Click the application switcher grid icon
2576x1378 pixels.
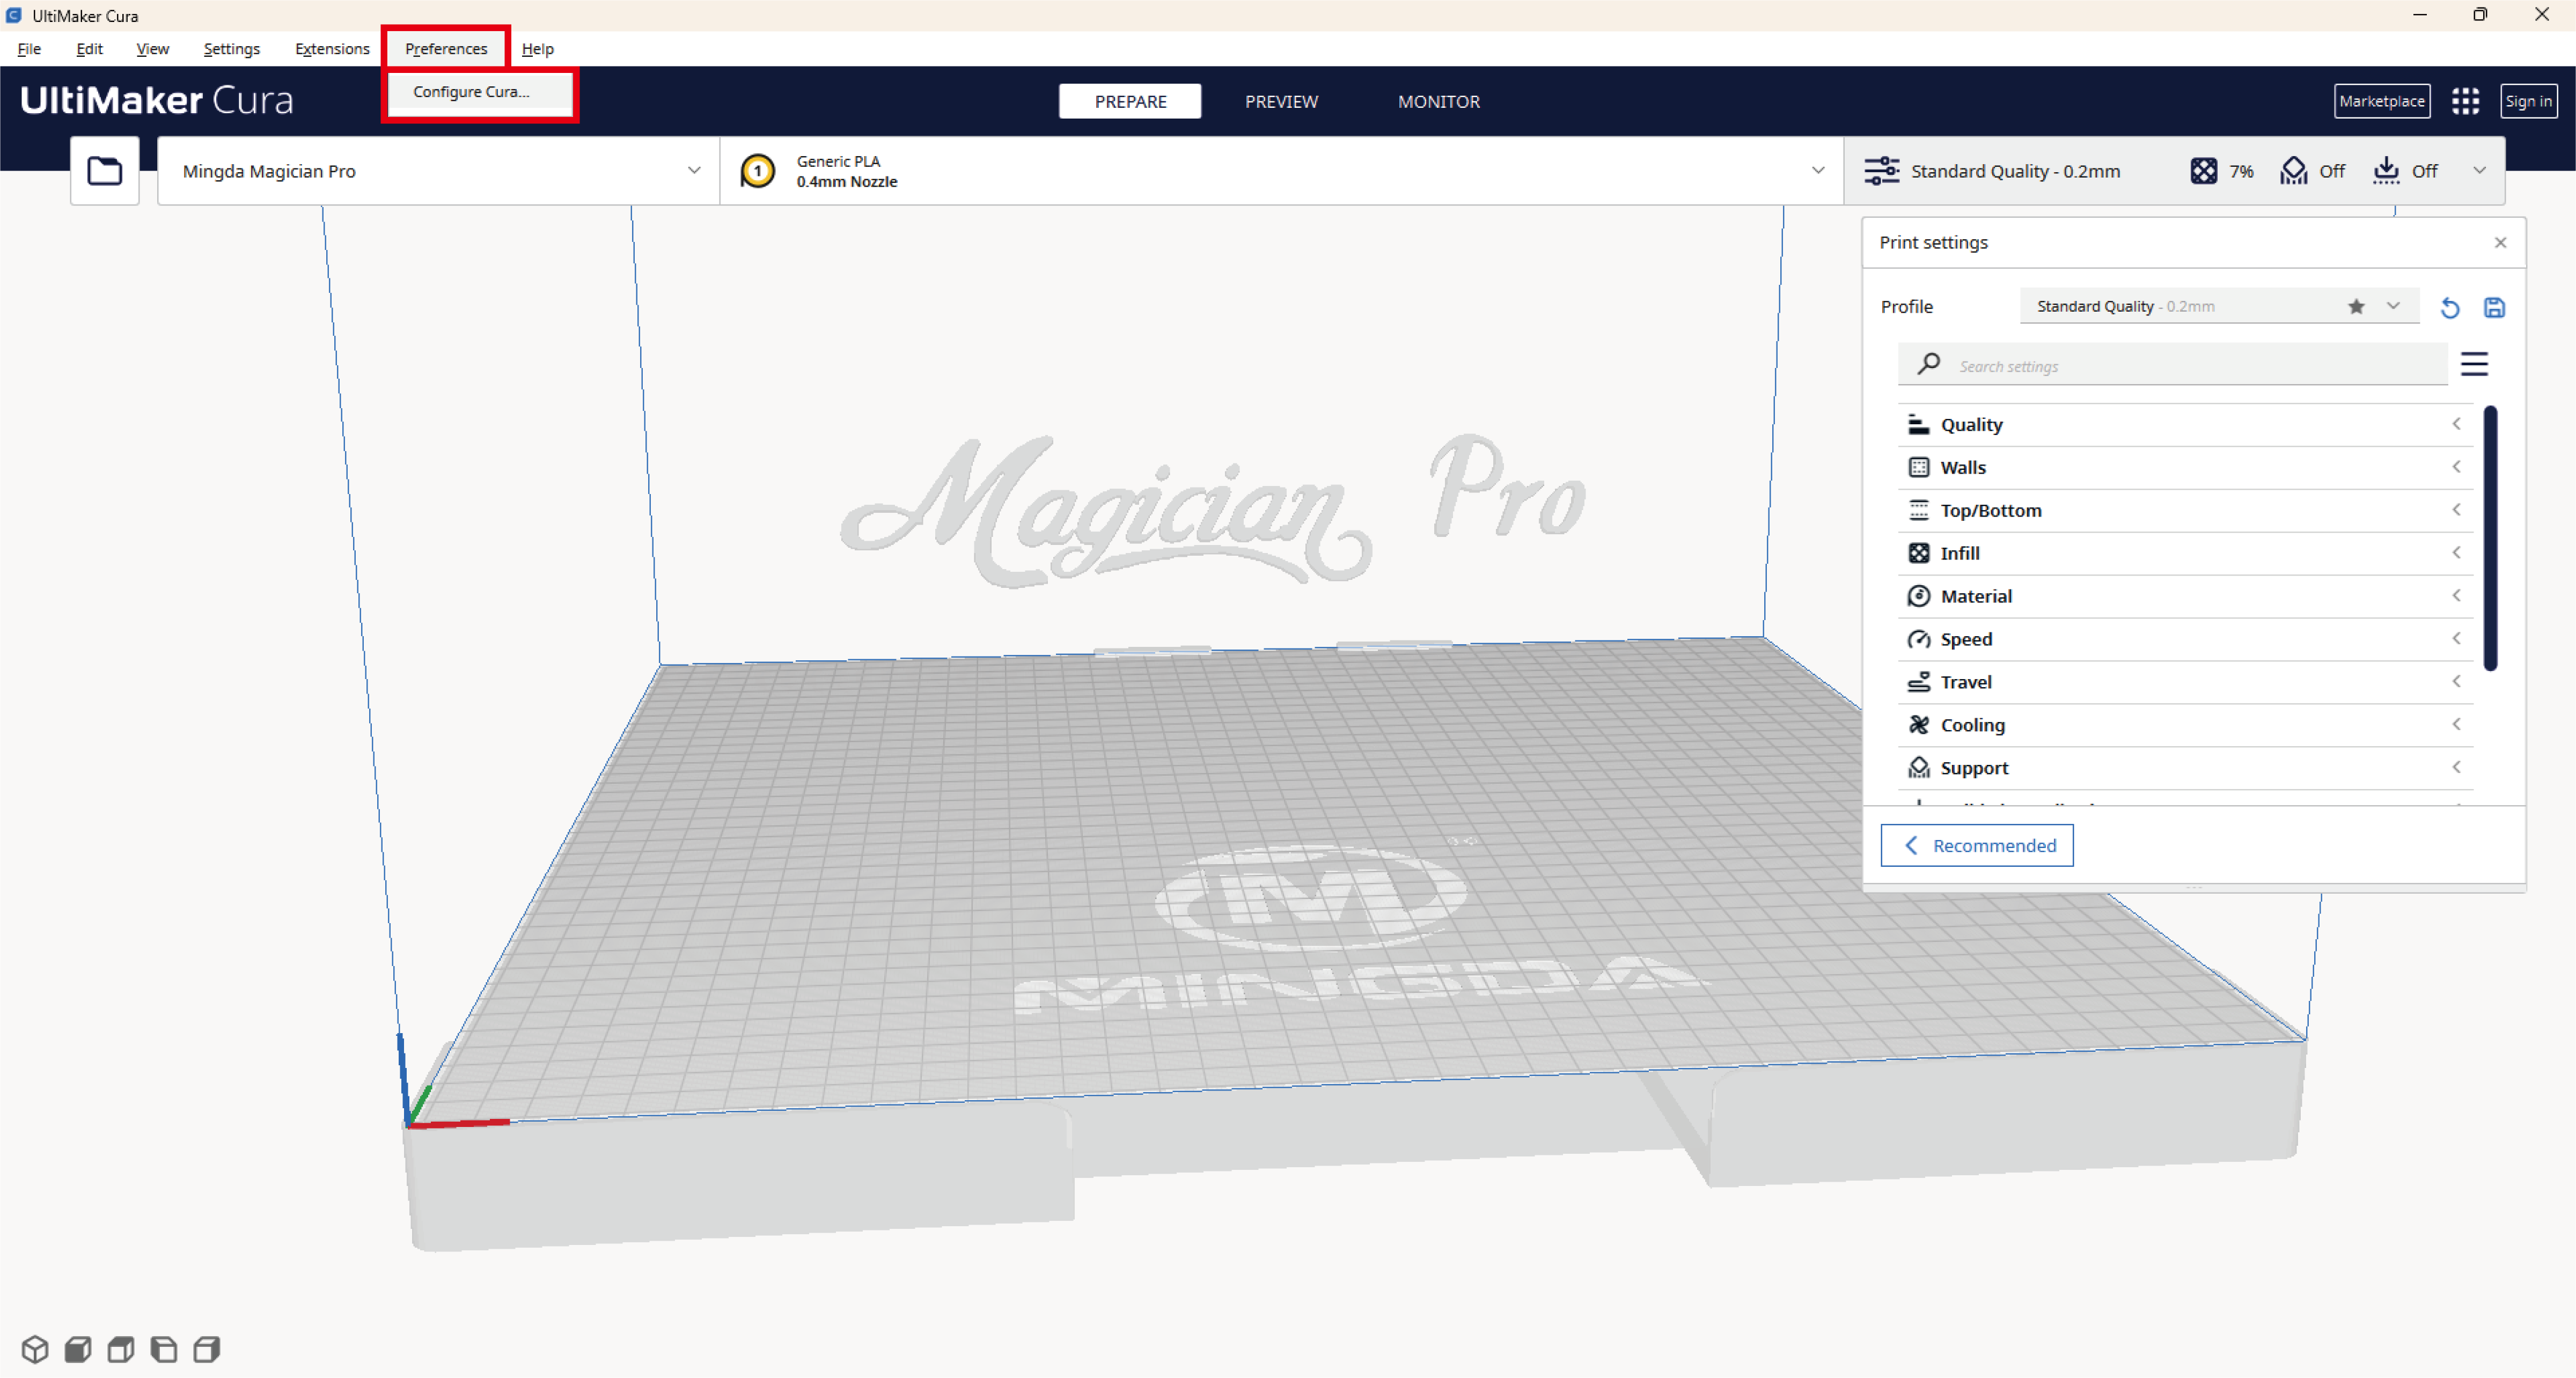click(x=2465, y=101)
